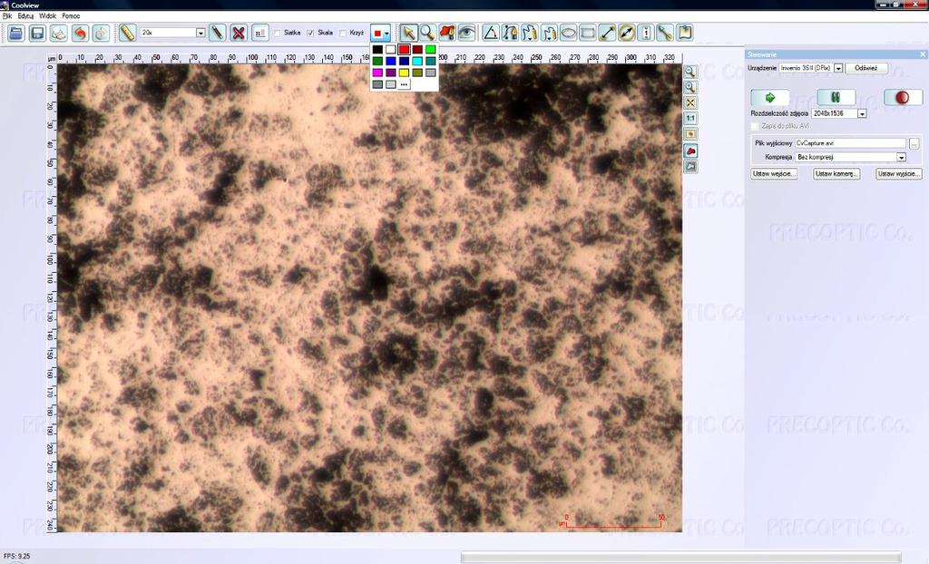
Task: Pick the bright green color swatch
Action: click(x=430, y=49)
